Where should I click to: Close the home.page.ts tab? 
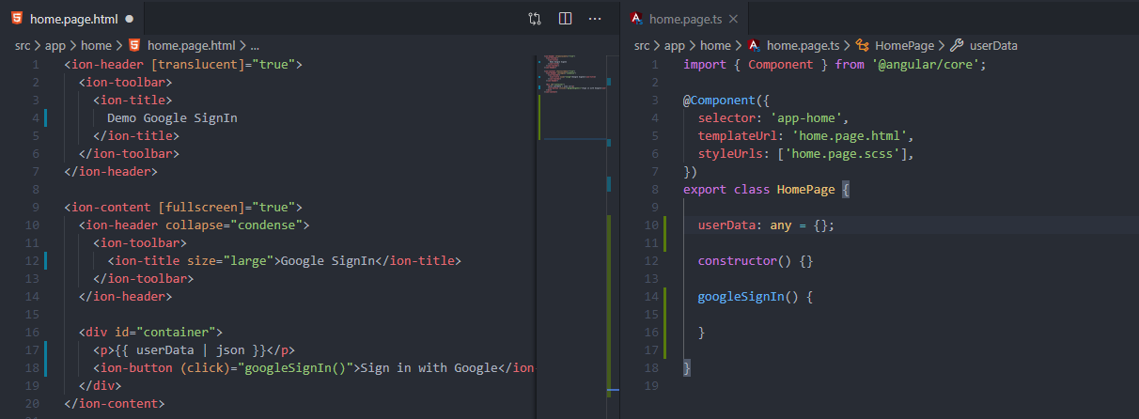(x=733, y=18)
